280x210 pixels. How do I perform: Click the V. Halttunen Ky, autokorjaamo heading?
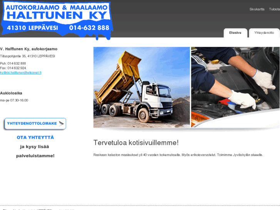coord(29,49)
